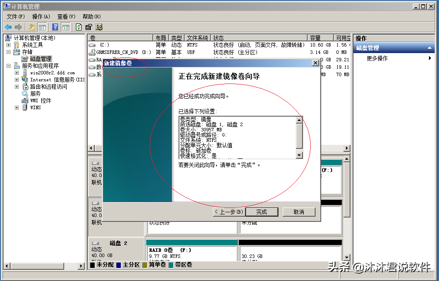Click the 文件系统: NTFS settings line

198,140
